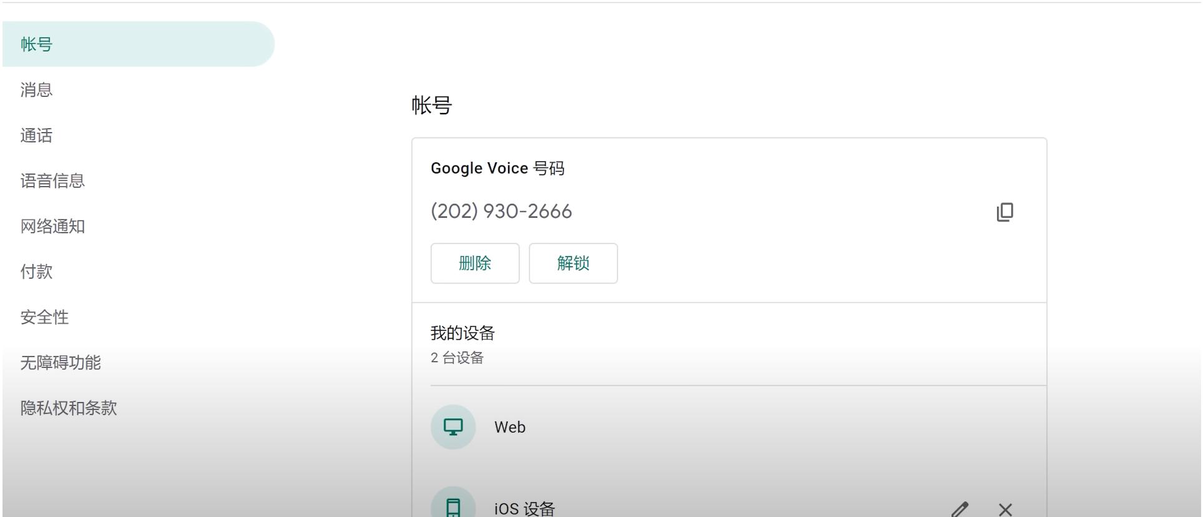Copy the Google Voice number with the copy icon
This screenshot has width=1203, height=517.
[1004, 212]
